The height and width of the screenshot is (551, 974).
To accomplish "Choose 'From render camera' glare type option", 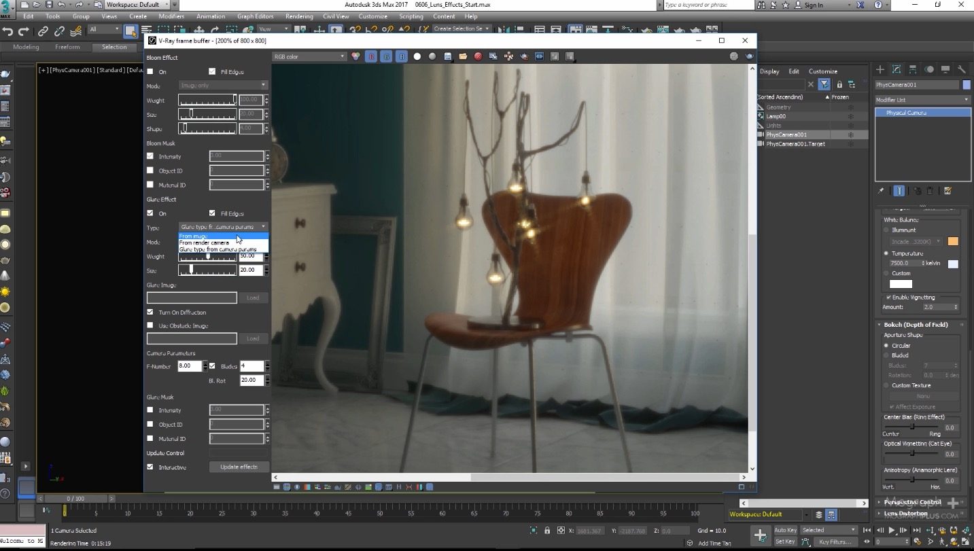I will coord(224,243).
